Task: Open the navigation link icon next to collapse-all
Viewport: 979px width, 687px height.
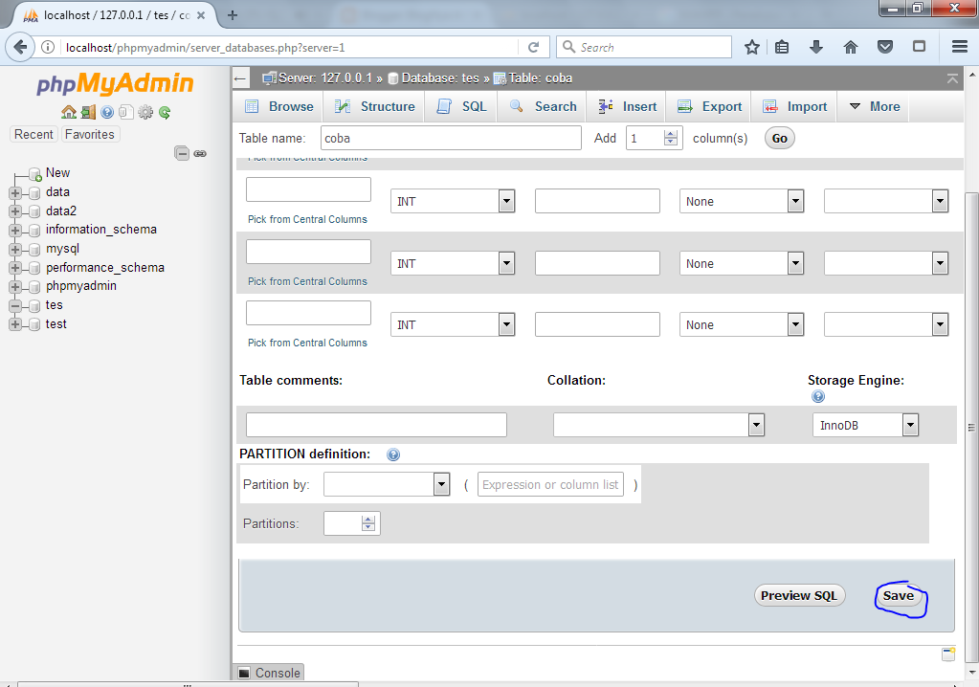Action: click(200, 153)
